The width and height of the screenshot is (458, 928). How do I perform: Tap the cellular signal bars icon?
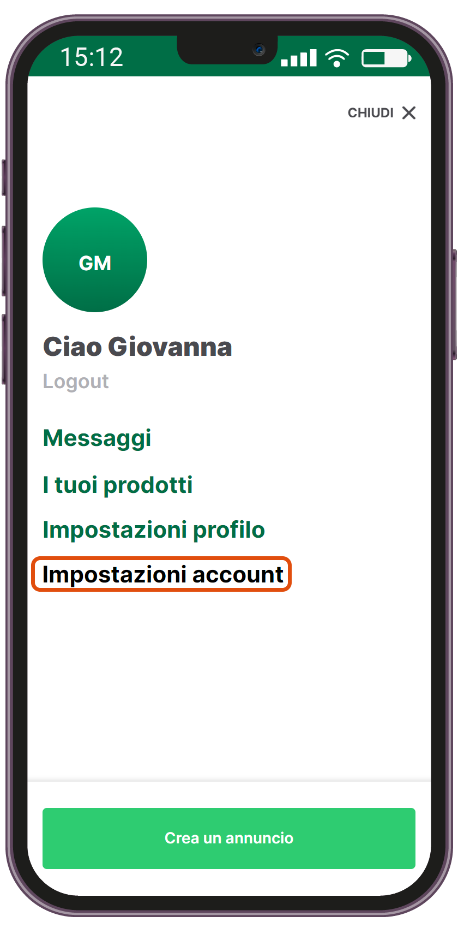(299, 58)
